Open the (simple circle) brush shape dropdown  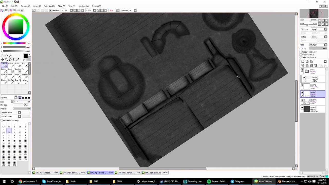point(19,113)
